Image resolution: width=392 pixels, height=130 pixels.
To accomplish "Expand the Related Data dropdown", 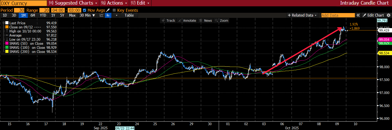I will (302, 15).
